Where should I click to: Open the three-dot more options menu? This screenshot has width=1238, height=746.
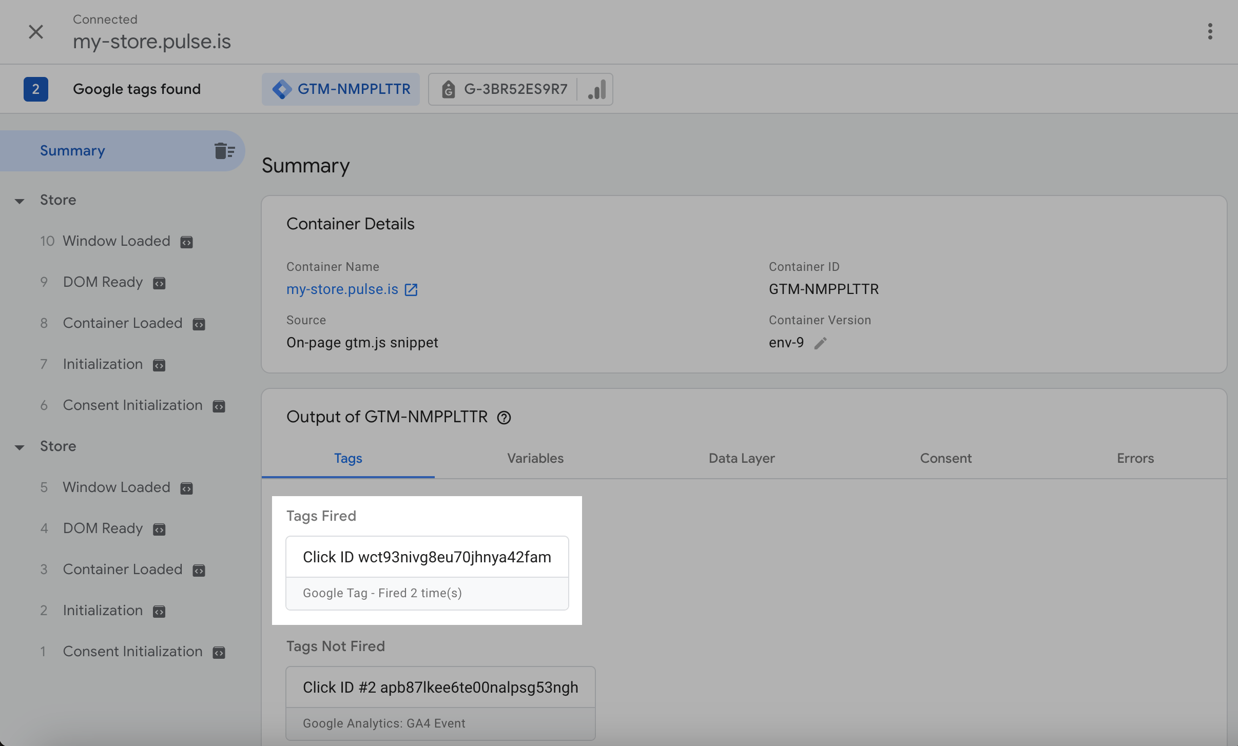coord(1210,32)
